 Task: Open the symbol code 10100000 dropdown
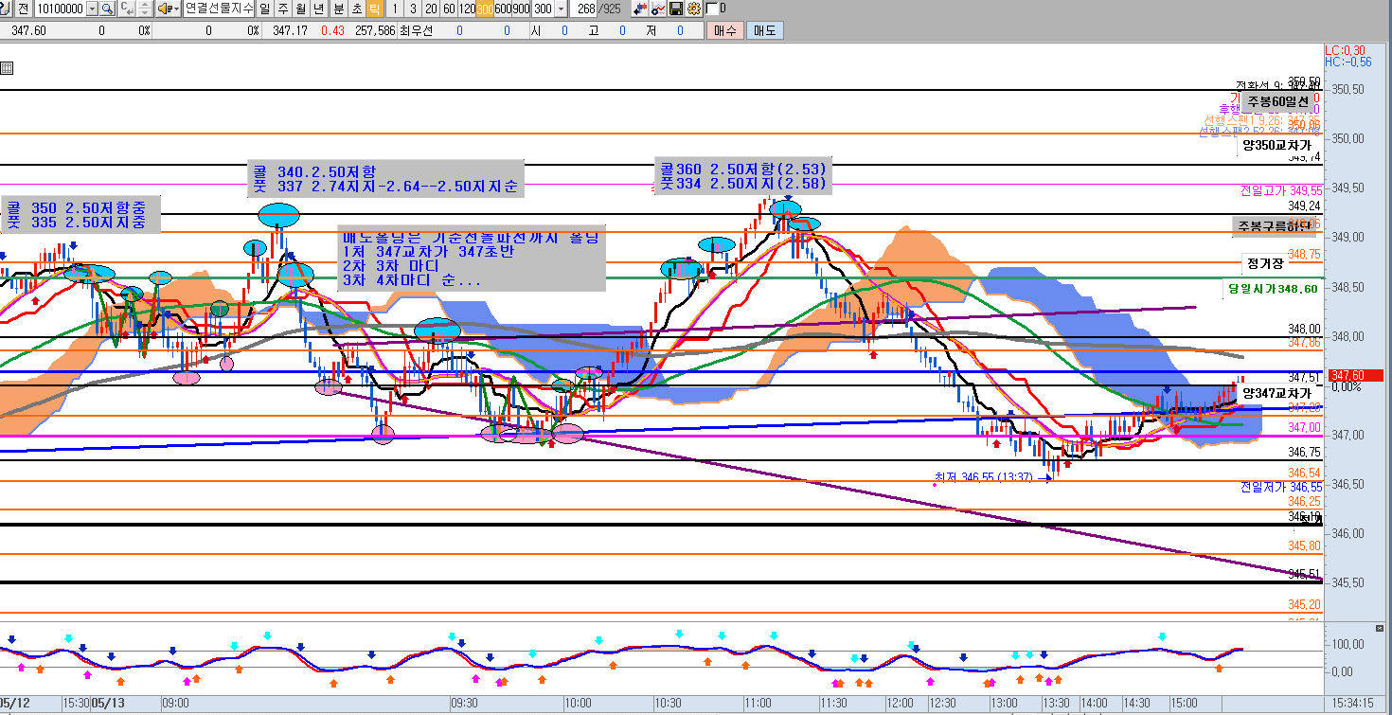pyautogui.click(x=92, y=9)
